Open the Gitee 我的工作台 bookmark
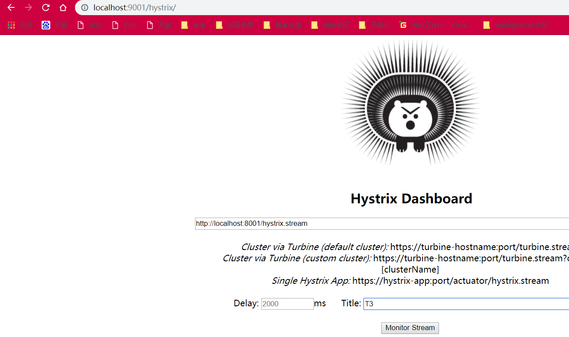569x337 pixels. (436, 26)
